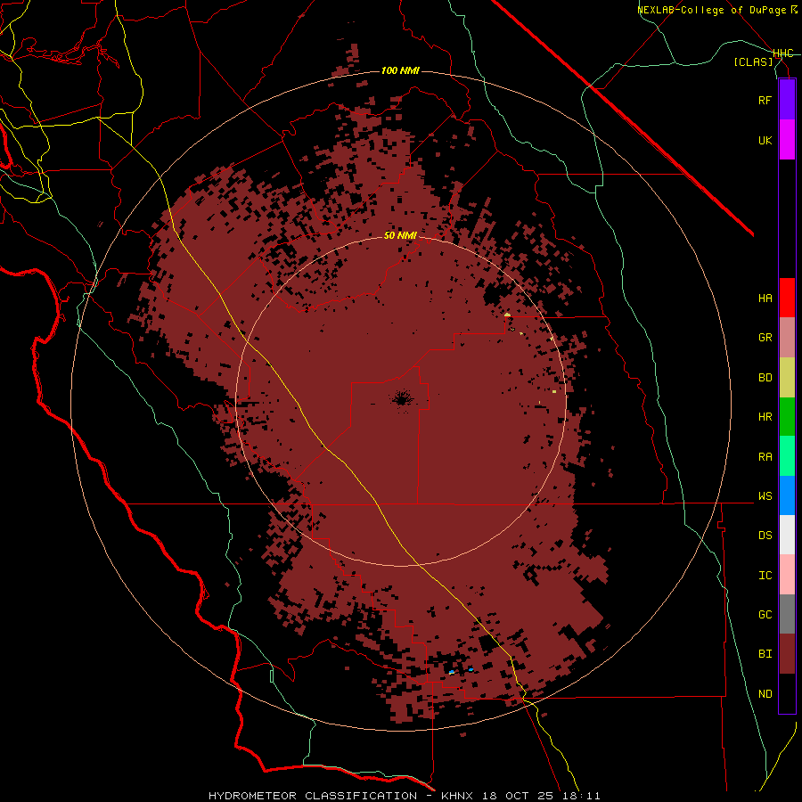Click the 50 NMI range ring label
This screenshot has width=802, height=802.
point(400,235)
